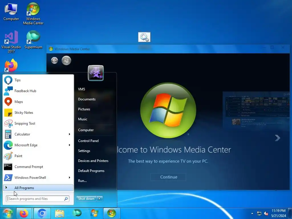Click the Windows flag taskbar icon
This screenshot has height=219, width=292.
(x=94, y=213)
